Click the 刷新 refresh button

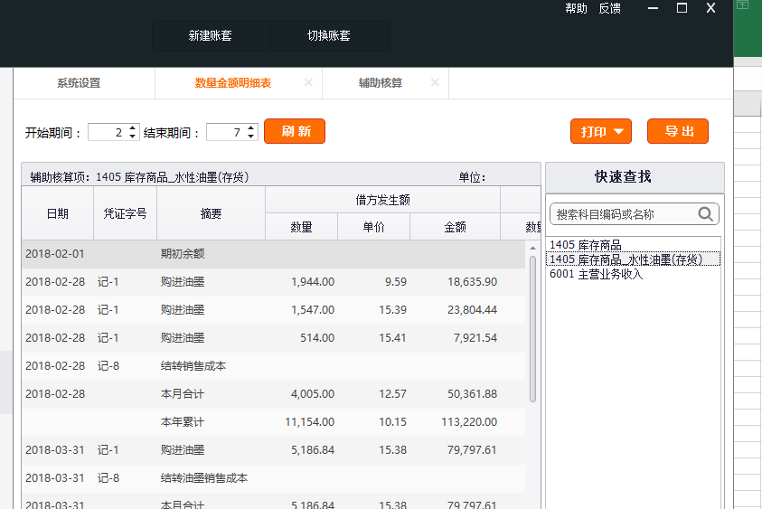pos(295,131)
